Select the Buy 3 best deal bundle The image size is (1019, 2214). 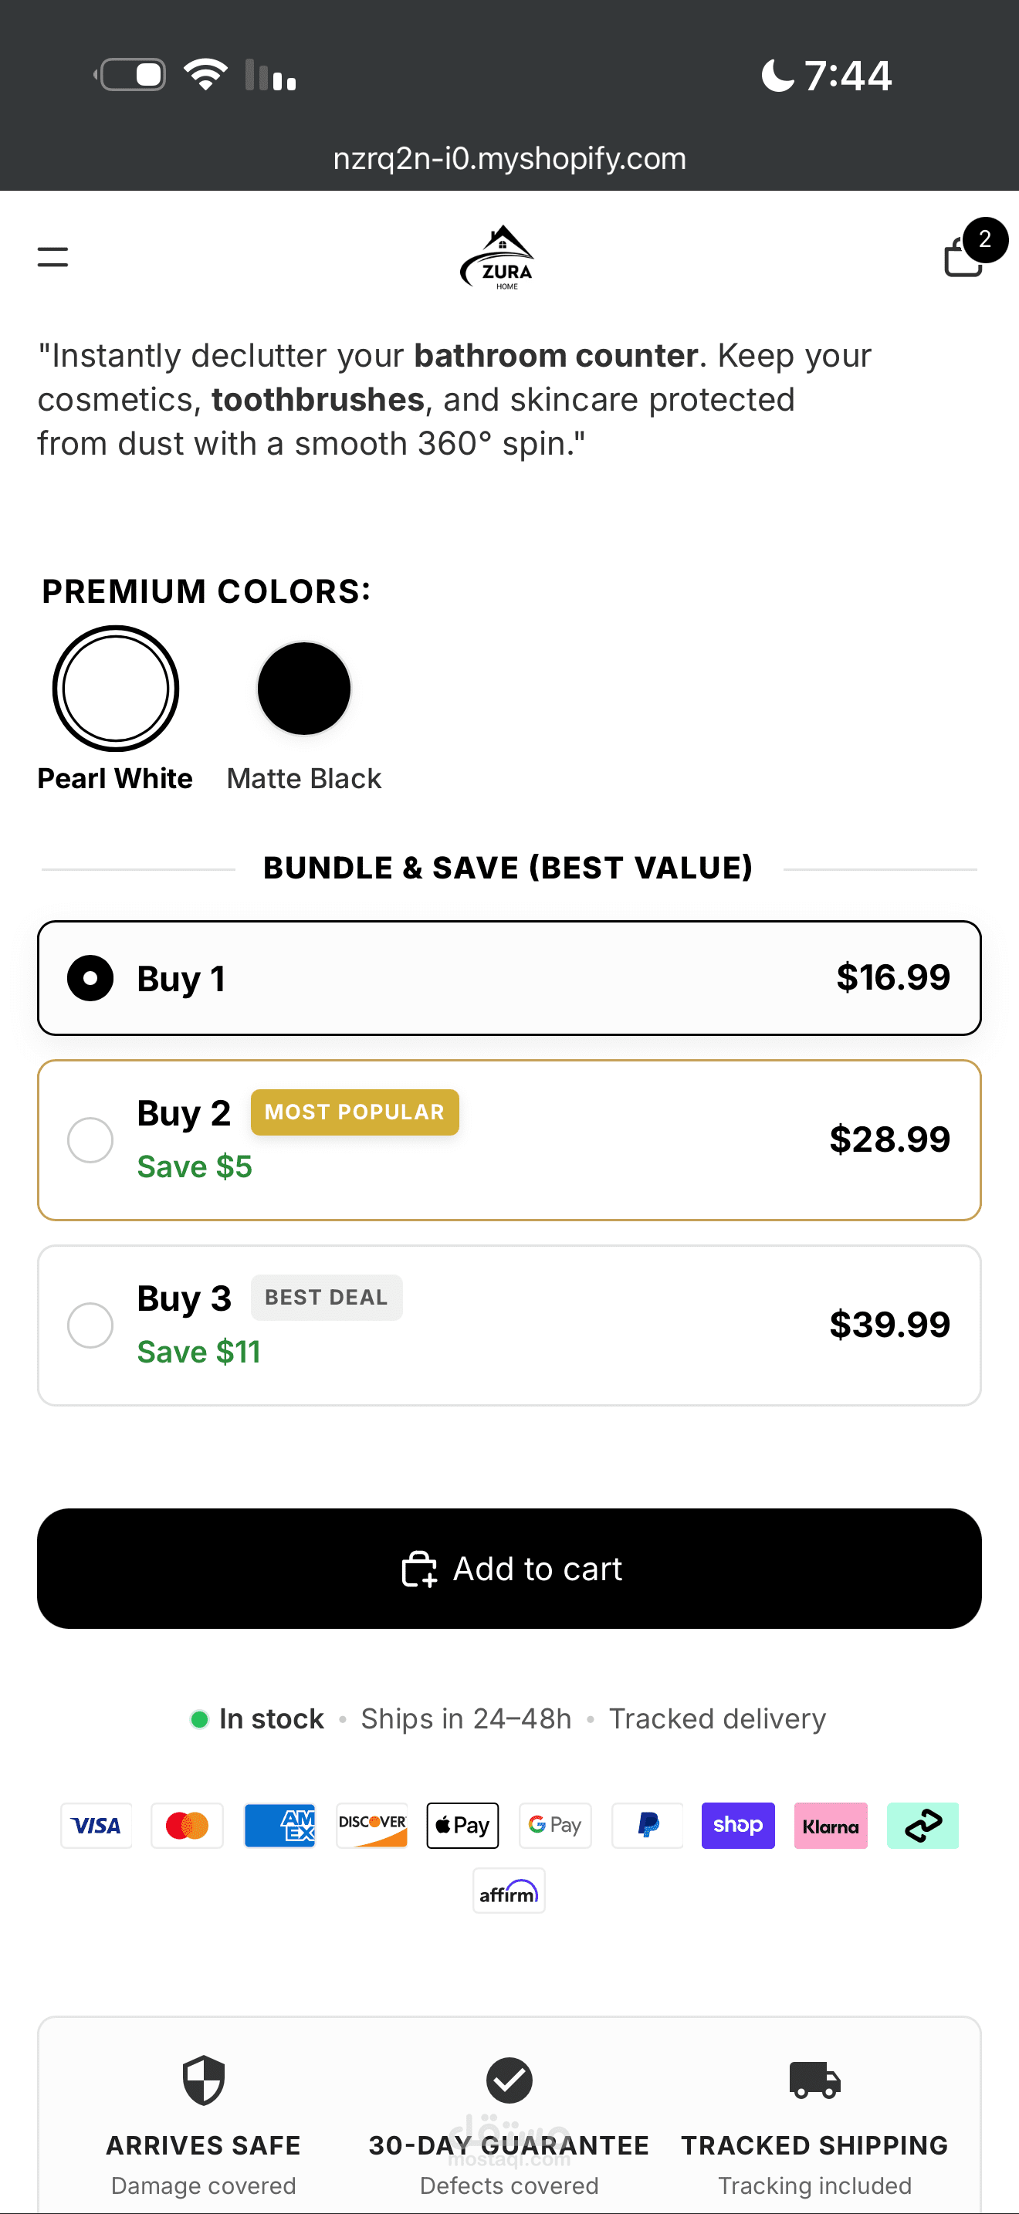click(x=90, y=1325)
